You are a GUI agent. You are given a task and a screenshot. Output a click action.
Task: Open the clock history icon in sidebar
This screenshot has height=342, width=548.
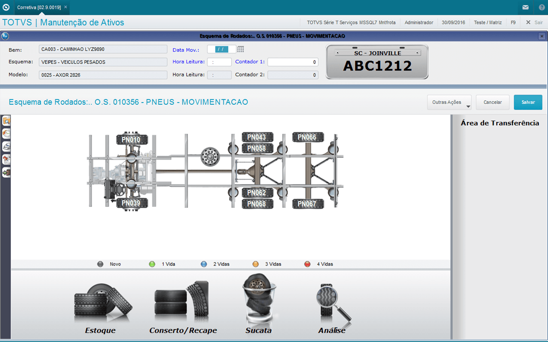tap(6, 134)
